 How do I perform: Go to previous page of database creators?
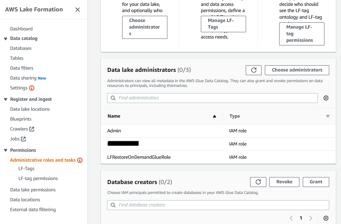291,218
